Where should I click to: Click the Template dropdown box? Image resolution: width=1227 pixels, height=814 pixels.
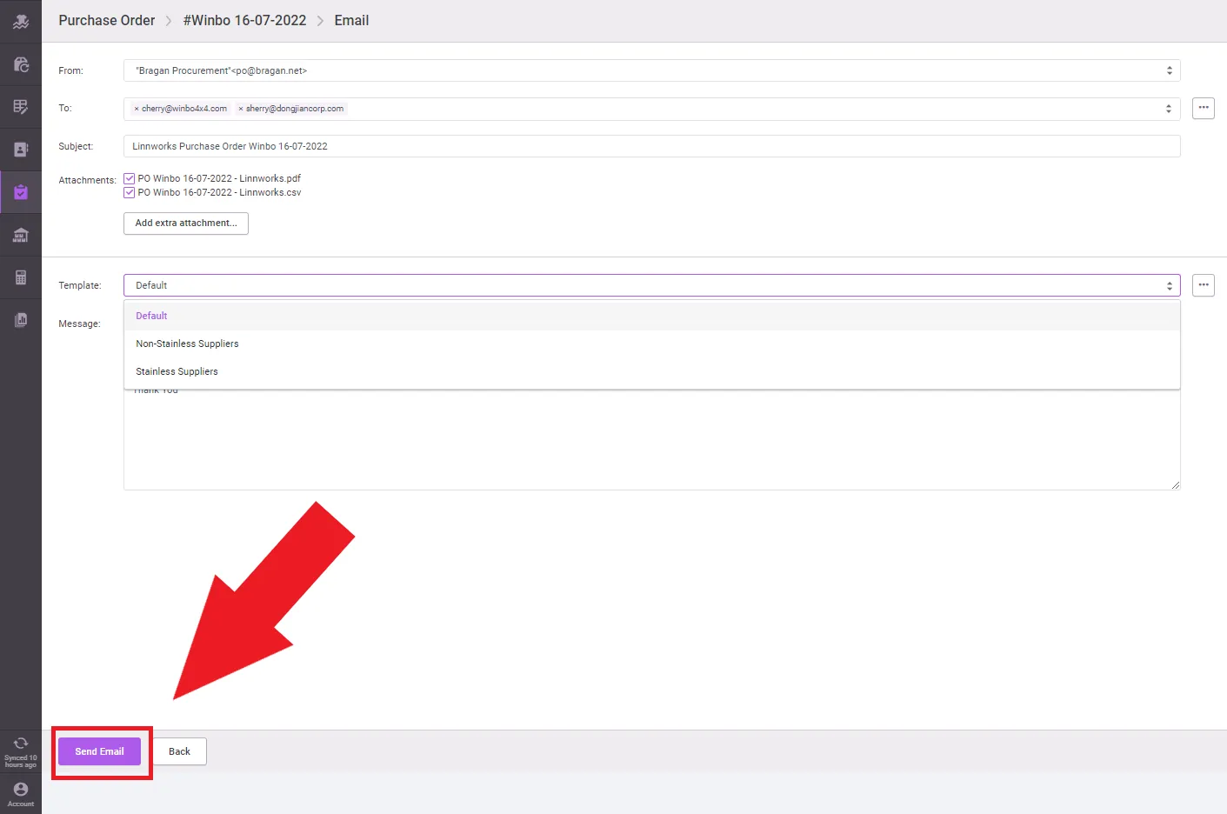coord(651,285)
